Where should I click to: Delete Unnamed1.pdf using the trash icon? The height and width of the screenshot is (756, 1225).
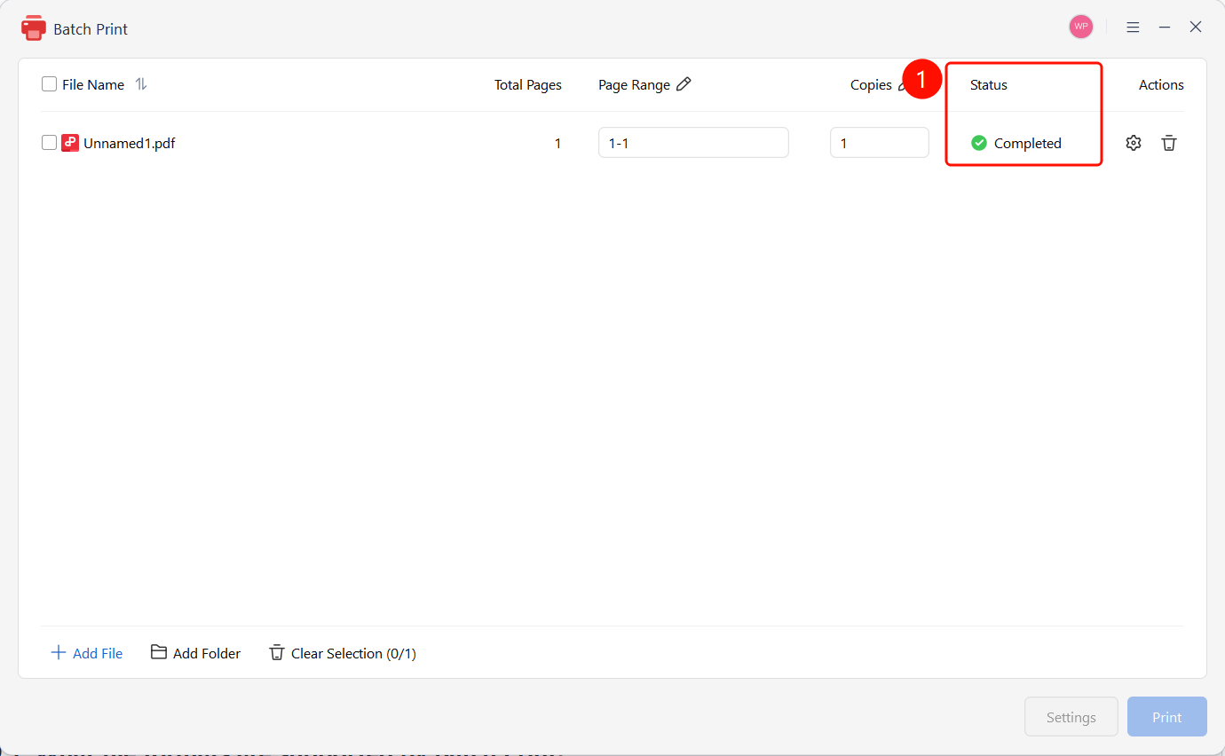(x=1169, y=143)
